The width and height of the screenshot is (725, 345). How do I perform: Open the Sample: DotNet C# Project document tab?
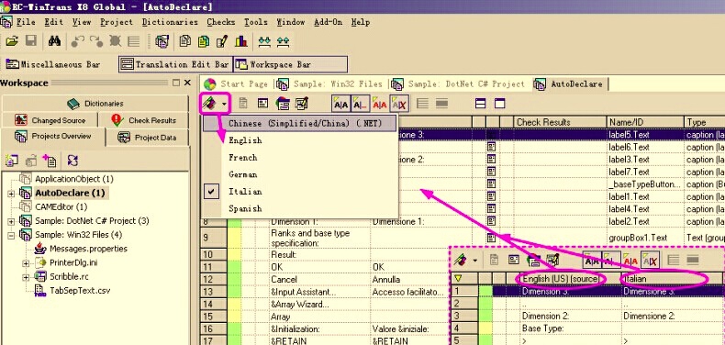[x=458, y=84]
